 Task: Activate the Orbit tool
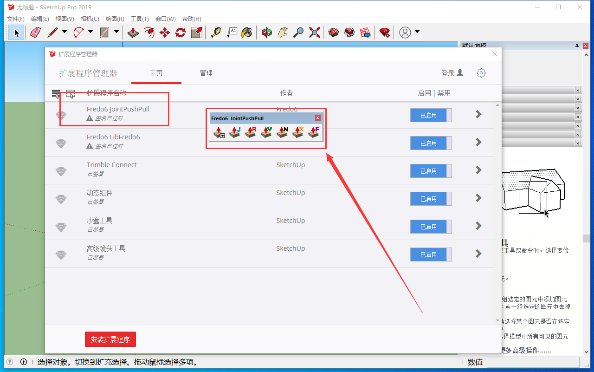tap(267, 33)
